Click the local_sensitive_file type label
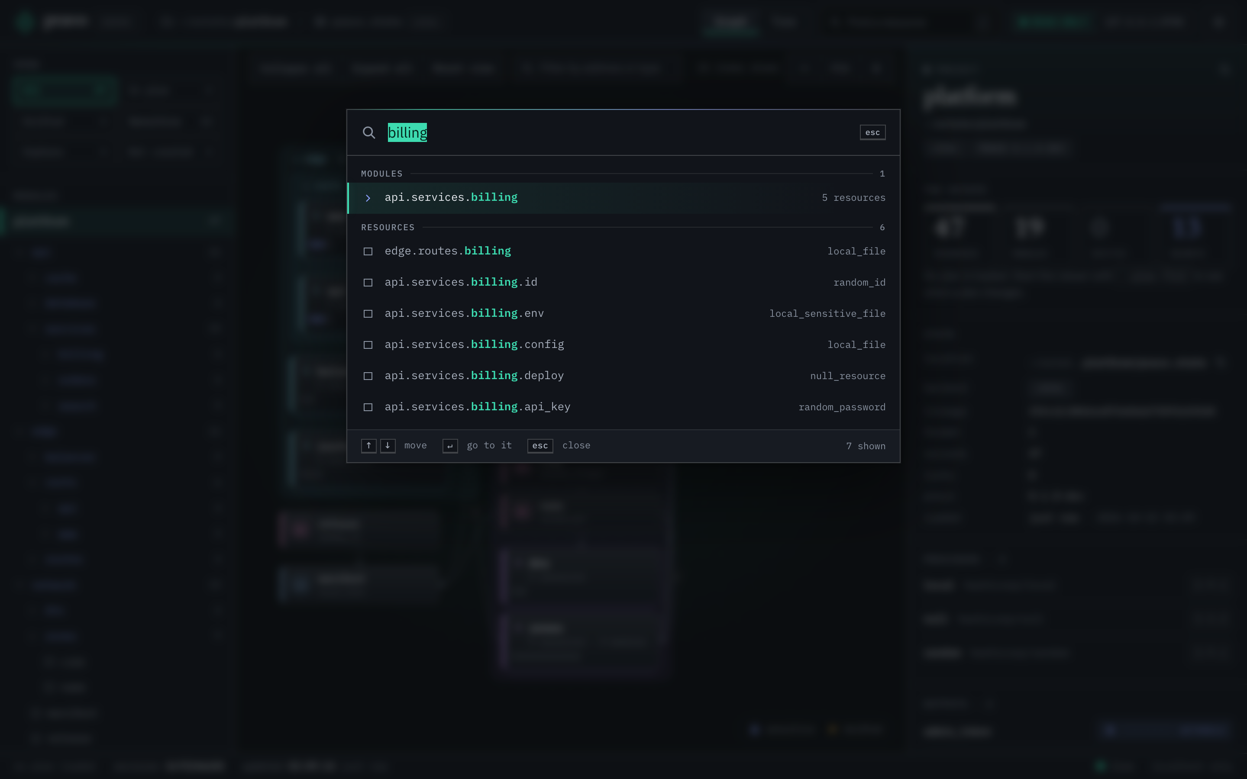The height and width of the screenshot is (779, 1247). [x=827, y=314]
